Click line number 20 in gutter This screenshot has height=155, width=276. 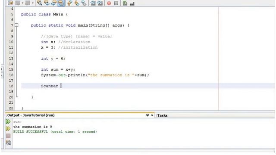click(x=11, y=97)
